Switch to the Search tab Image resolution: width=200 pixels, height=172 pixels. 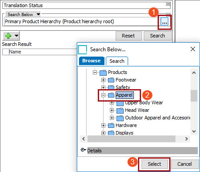coord(117,61)
